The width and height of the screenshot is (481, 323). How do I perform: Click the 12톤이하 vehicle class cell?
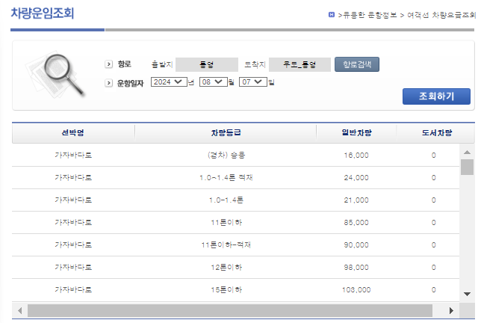[x=226, y=267]
